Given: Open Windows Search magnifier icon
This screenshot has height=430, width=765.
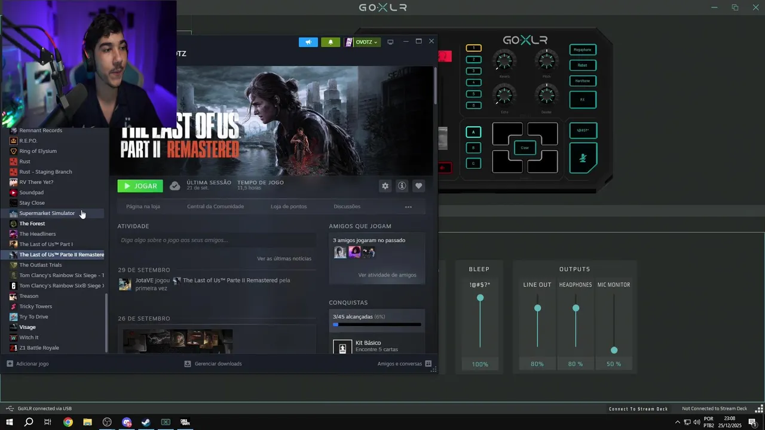Looking at the screenshot, I should coord(28,422).
